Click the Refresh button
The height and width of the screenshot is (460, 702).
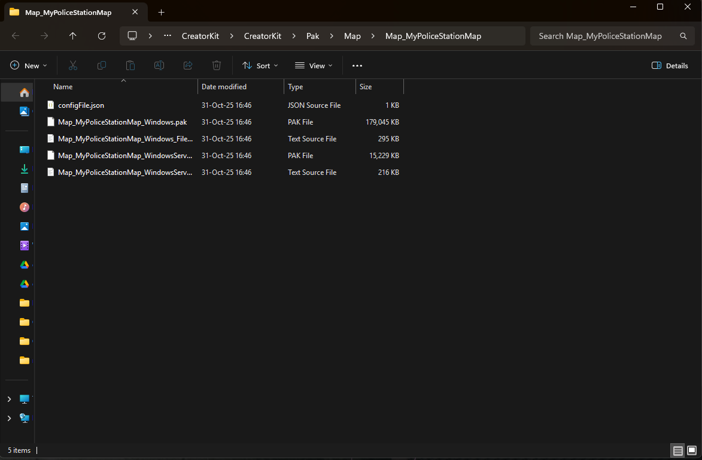(102, 36)
